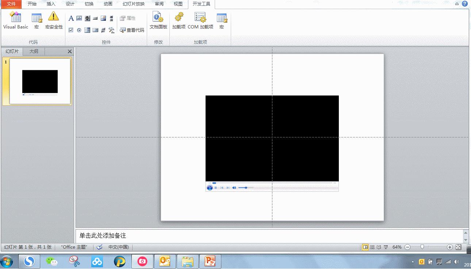Image resolution: width=471 pixels, height=269 pixels.
Task: Minimize the ribbon with the caret arrow
Action: [457, 4]
